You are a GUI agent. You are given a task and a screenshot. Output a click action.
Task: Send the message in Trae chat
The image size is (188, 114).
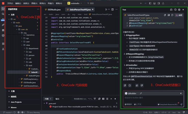(181, 105)
